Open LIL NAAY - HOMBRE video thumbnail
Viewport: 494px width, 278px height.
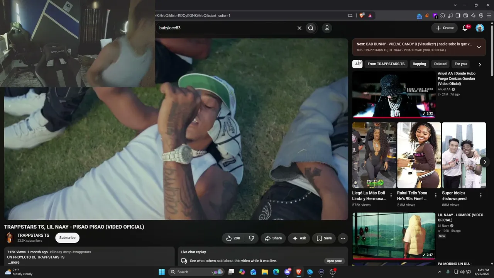tap(394, 236)
